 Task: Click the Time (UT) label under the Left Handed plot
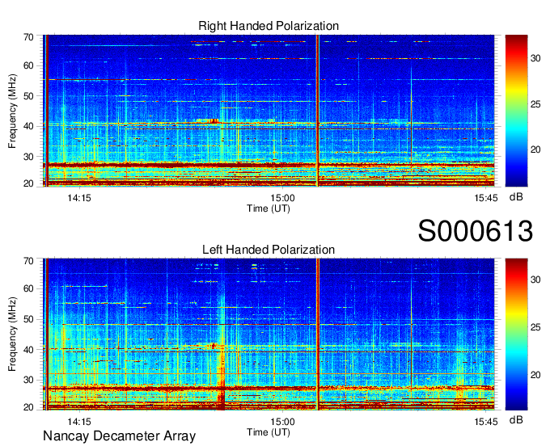click(x=269, y=432)
